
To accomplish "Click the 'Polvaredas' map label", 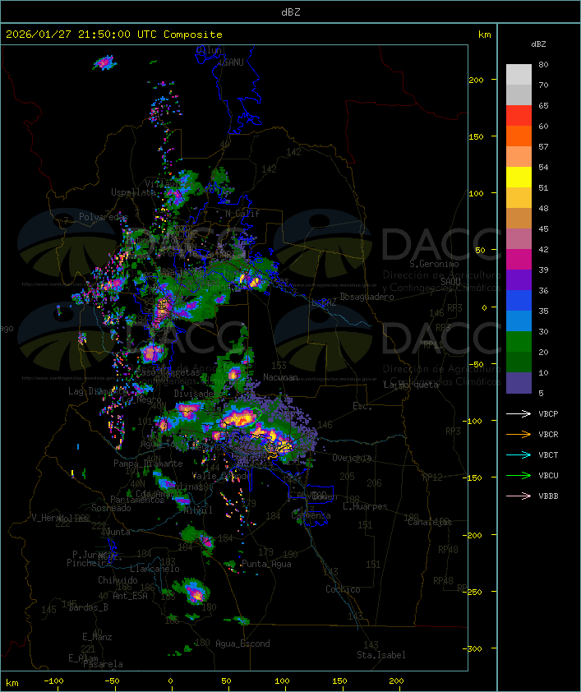I will point(104,217).
